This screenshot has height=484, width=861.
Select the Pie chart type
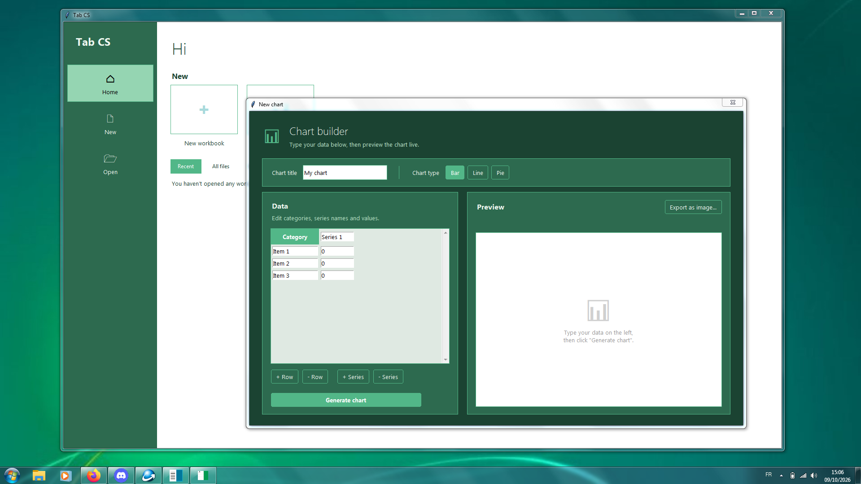pyautogui.click(x=500, y=173)
